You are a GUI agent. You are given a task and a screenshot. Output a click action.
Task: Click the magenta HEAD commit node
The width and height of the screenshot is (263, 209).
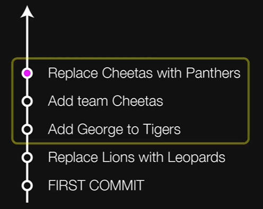tap(27, 73)
